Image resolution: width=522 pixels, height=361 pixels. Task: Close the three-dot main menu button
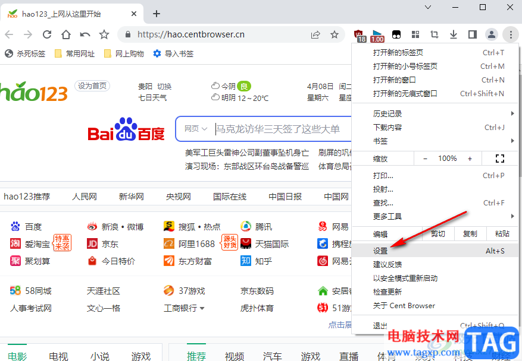tap(511, 34)
